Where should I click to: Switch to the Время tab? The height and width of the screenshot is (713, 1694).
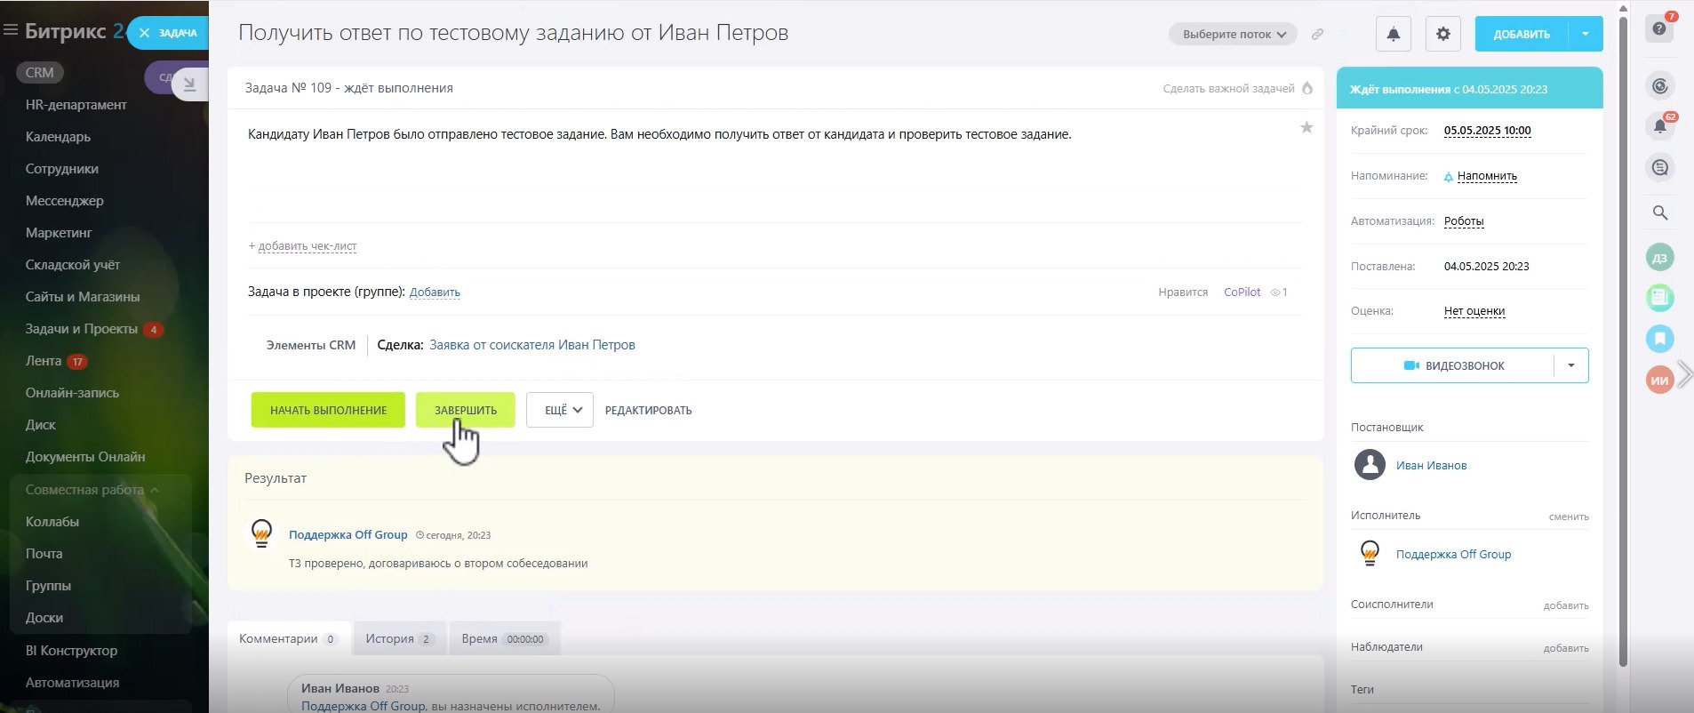[x=504, y=638]
